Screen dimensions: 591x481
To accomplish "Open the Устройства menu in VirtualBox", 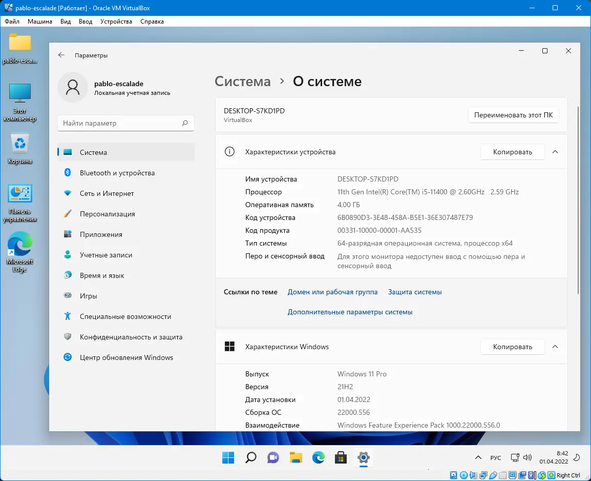I will (x=116, y=22).
